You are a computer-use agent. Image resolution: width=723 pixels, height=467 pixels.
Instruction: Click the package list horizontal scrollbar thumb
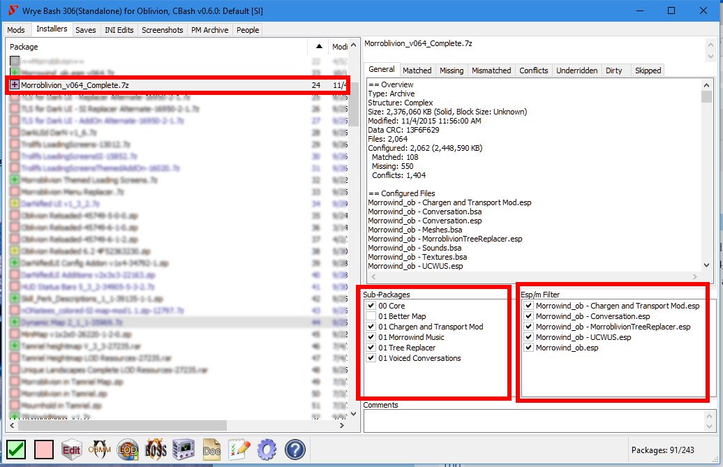(123, 425)
